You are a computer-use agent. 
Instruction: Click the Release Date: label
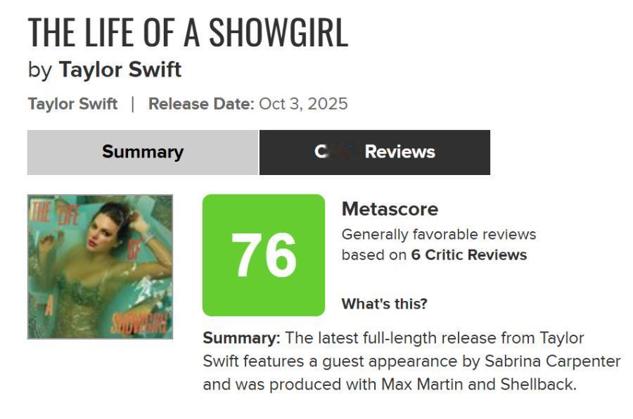[201, 104]
